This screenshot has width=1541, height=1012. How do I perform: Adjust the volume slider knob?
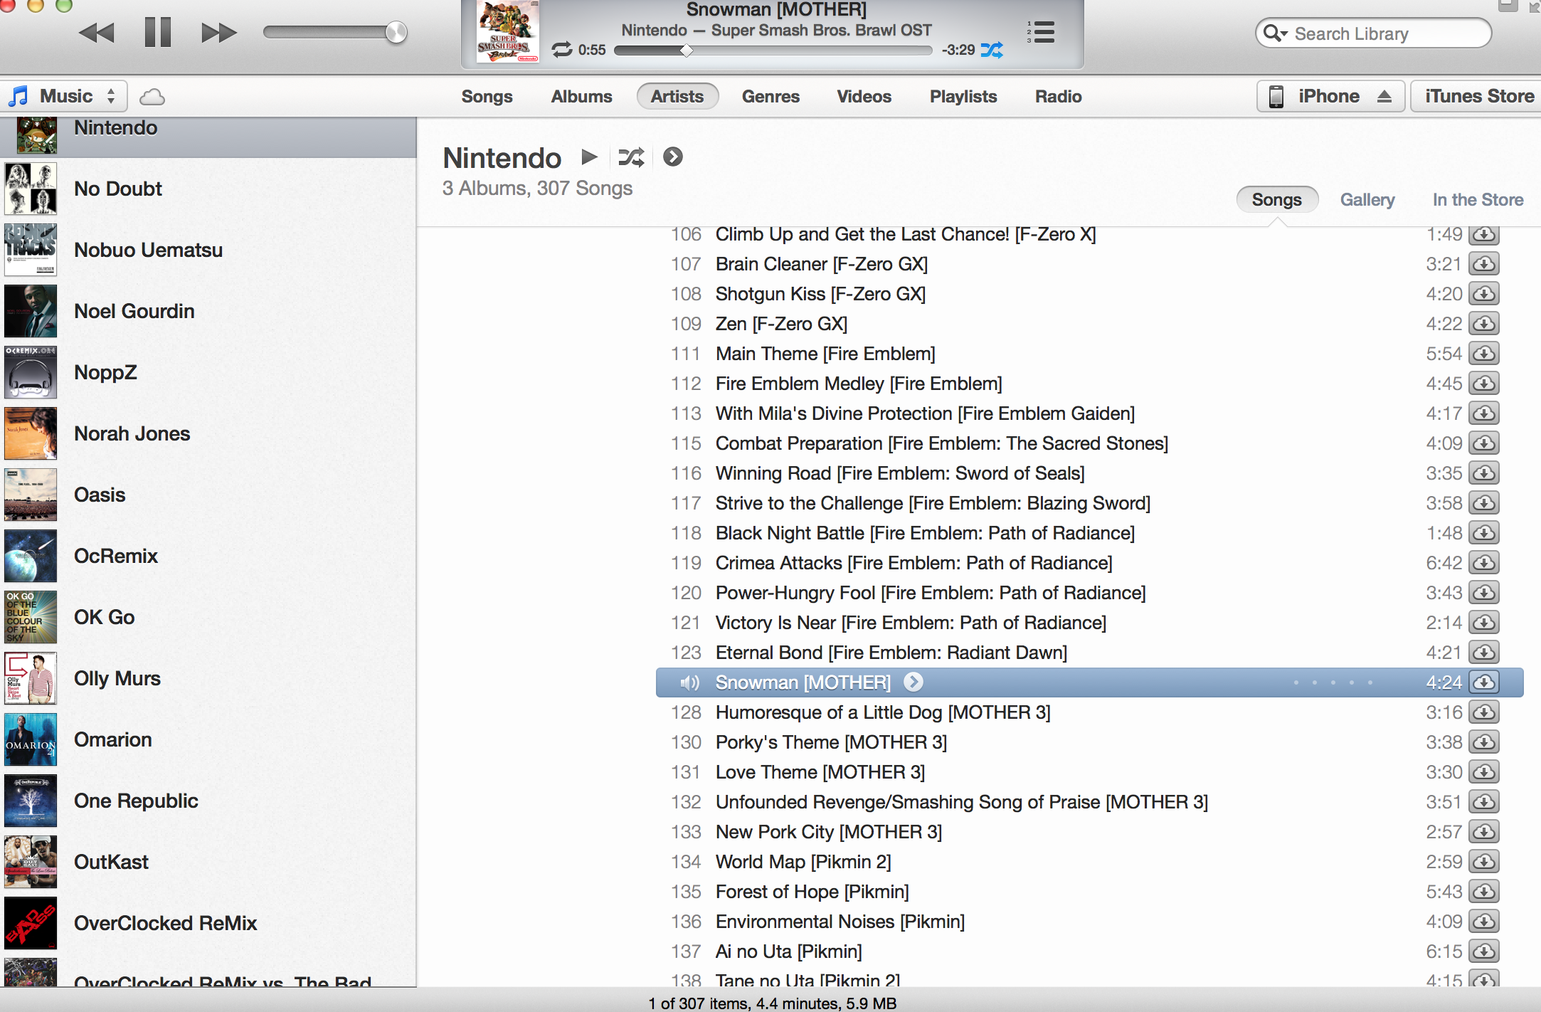[x=396, y=32]
